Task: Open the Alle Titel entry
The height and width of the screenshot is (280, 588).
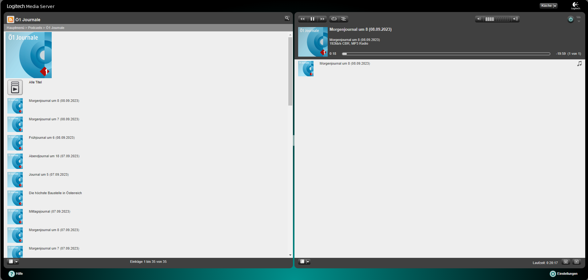Action: [x=35, y=82]
